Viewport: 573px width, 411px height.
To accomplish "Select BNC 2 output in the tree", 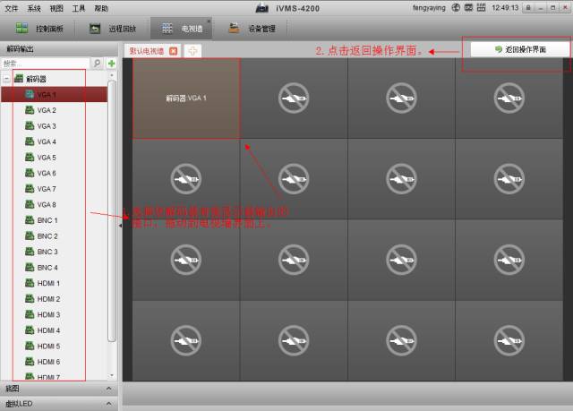I will coord(47,235).
